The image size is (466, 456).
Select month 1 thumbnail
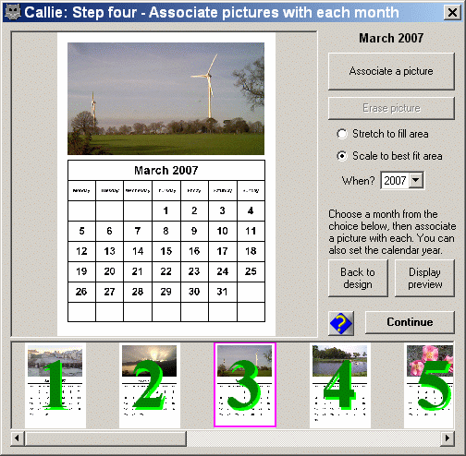click(x=55, y=386)
